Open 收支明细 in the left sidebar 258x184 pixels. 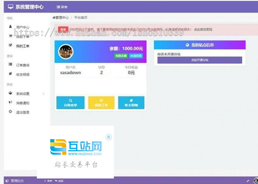[x=23, y=74]
